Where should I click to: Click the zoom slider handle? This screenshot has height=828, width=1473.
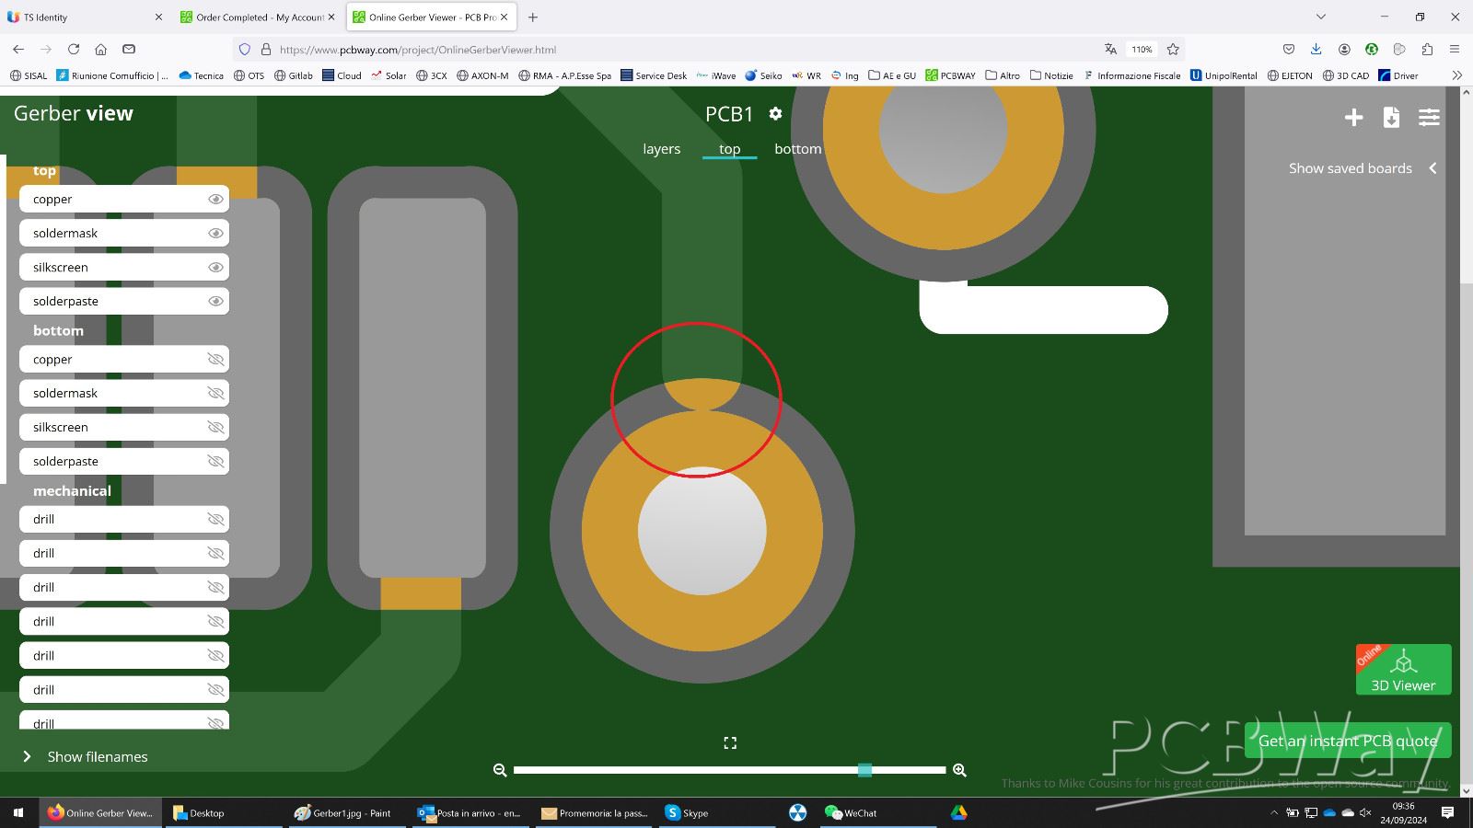click(x=864, y=770)
